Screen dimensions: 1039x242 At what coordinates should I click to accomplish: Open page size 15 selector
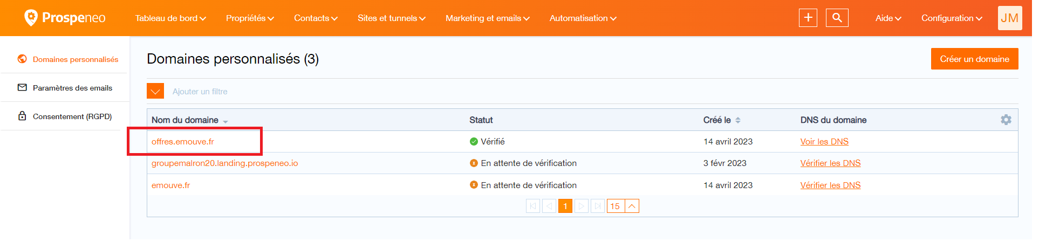pyautogui.click(x=623, y=206)
